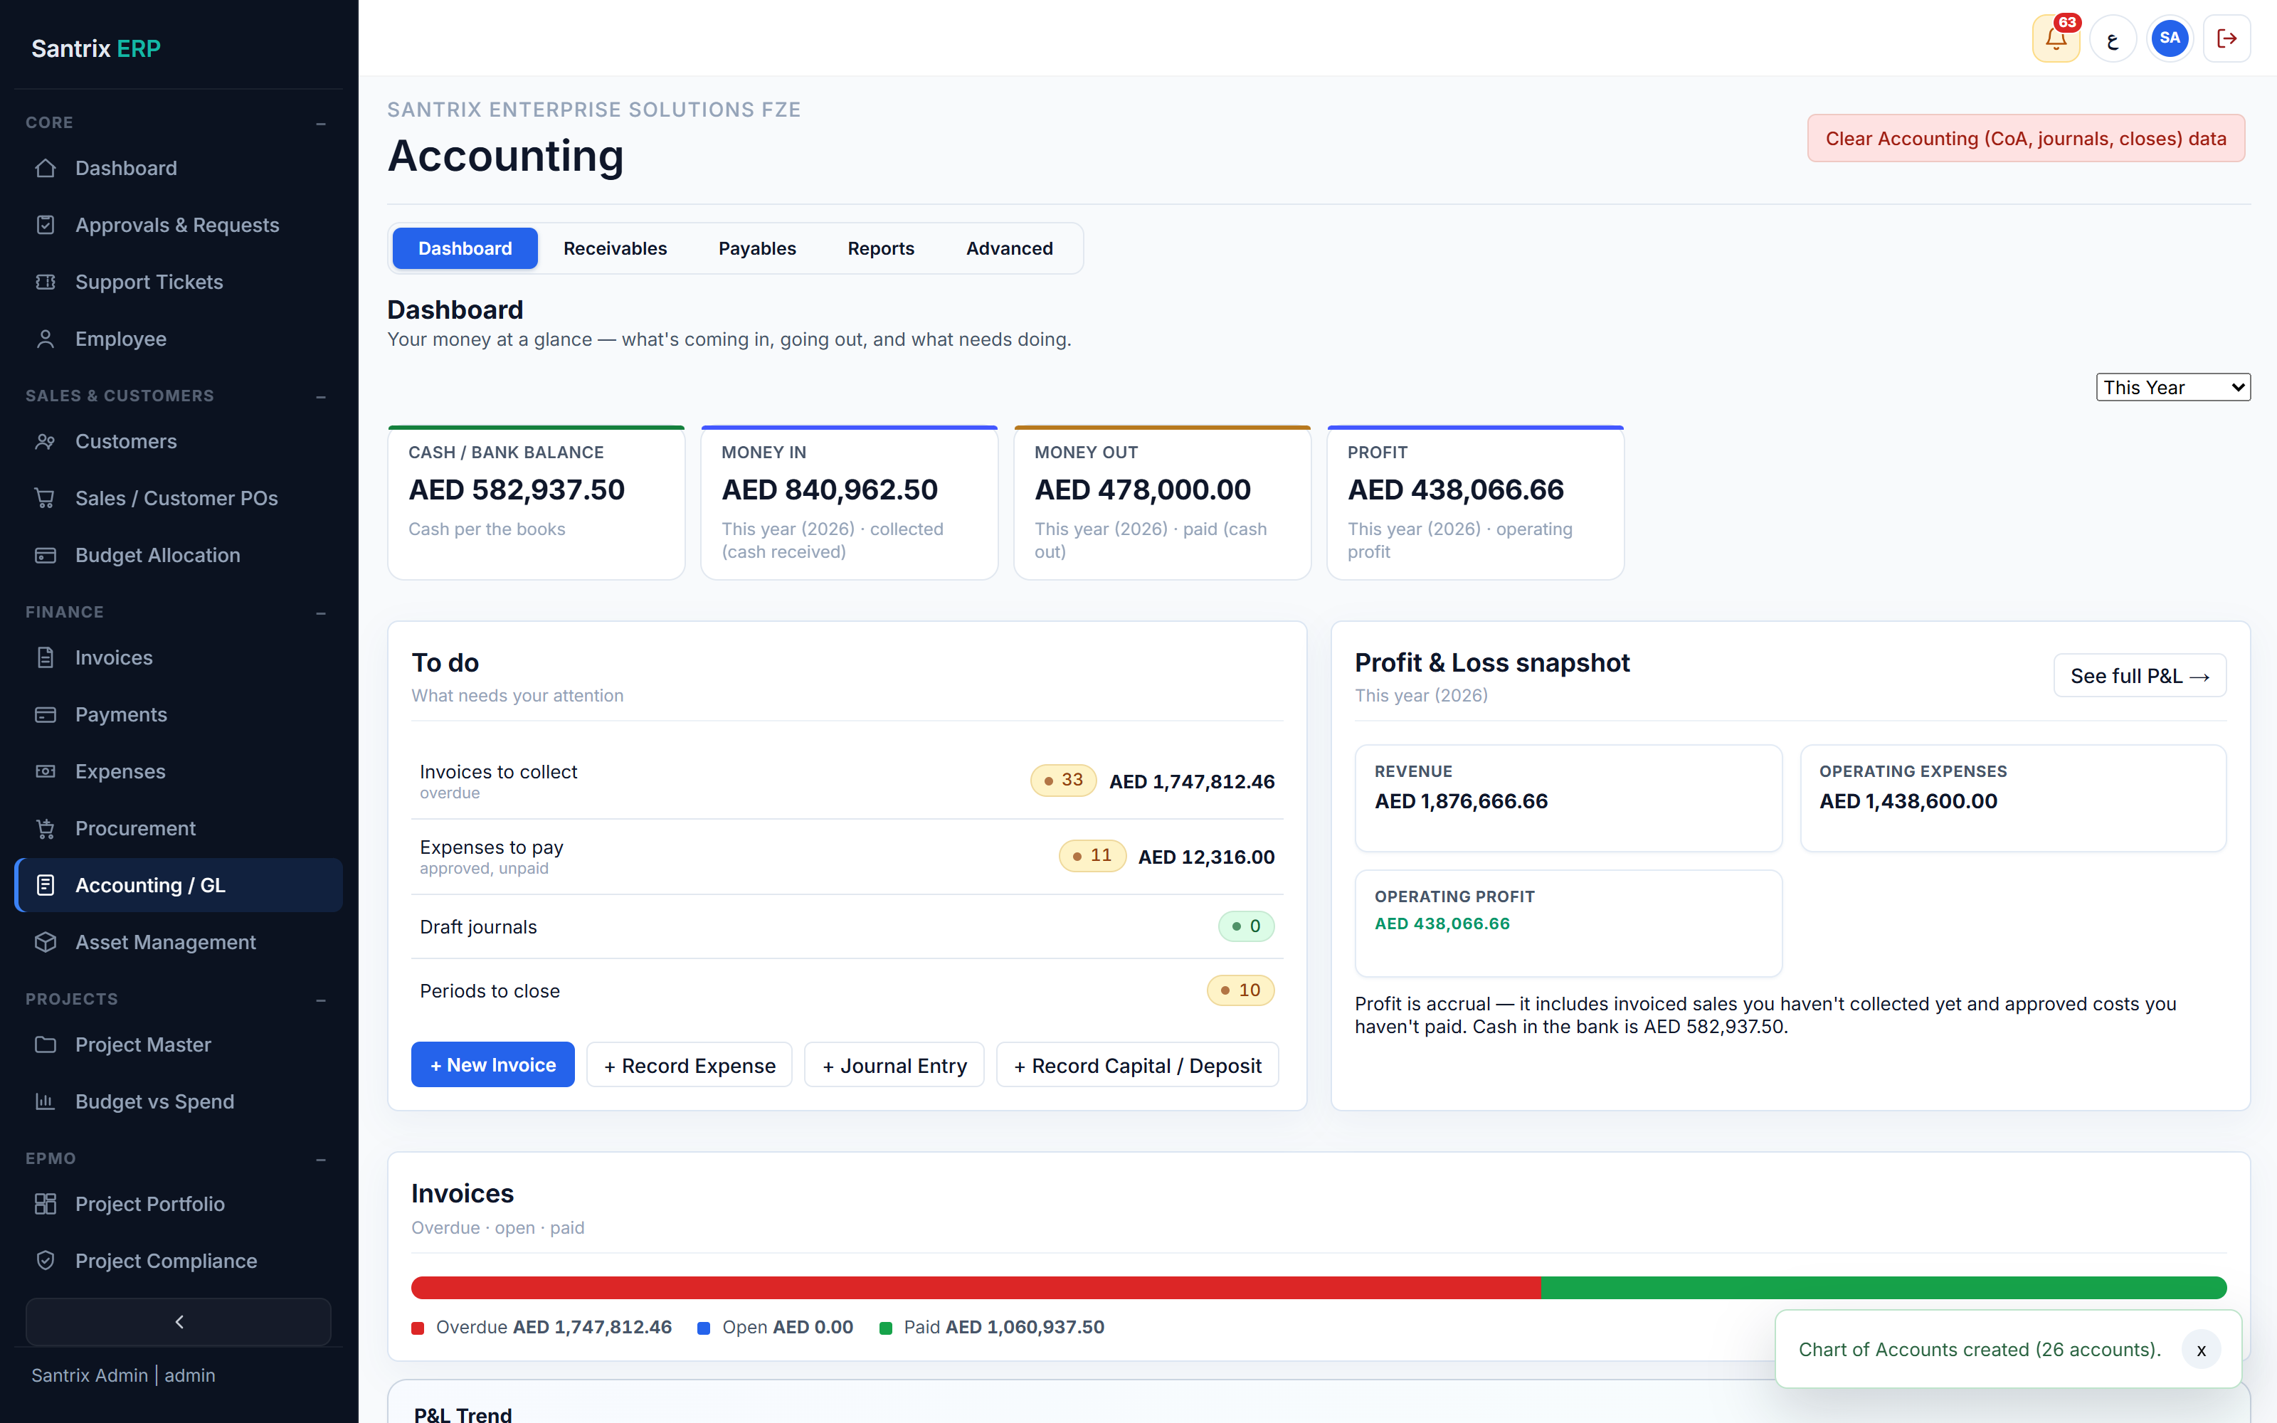Viewport: 2277px width, 1423px height.
Task: Switch to the Advanced tab
Action: 1010,248
